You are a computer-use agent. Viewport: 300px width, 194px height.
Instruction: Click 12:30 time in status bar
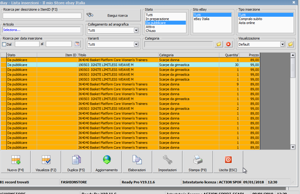(272, 182)
